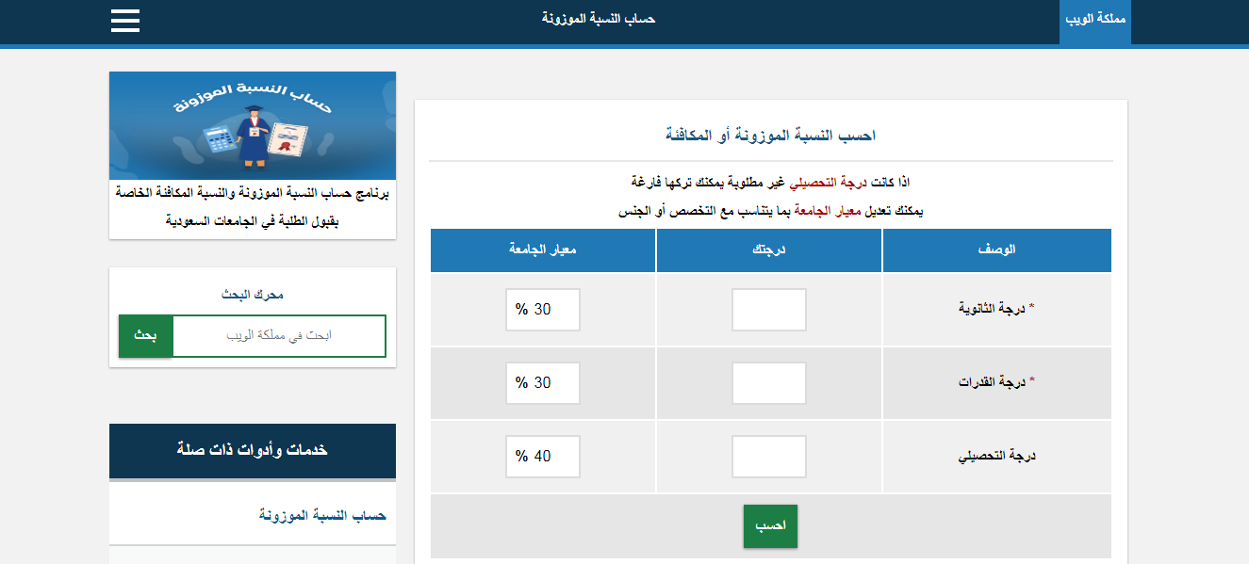Image resolution: width=1249 pixels, height=564 pixels.
Task: Click the حساب النسبة الموزونة header title
Action: click(599, 19)
